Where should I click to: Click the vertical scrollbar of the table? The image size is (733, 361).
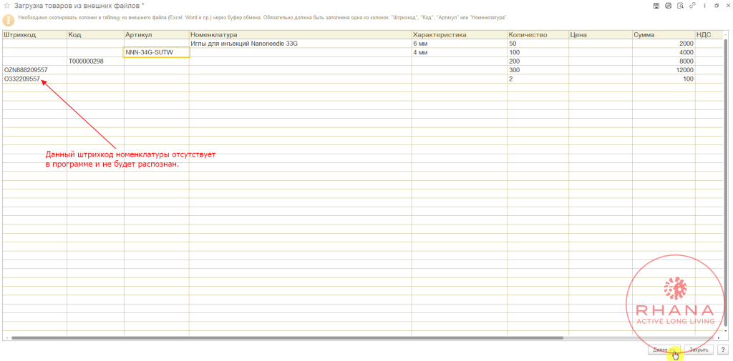(726, 182)
